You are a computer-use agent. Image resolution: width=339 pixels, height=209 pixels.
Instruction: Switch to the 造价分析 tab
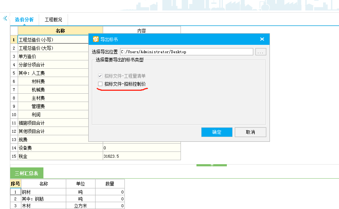(24, 20)
